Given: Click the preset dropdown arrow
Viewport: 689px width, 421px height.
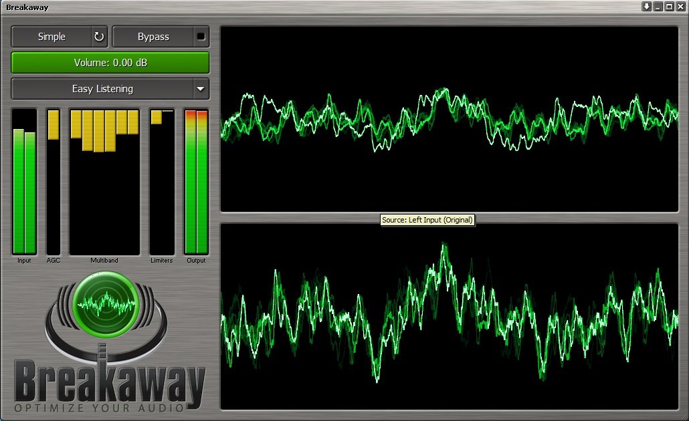Looking at the screenshot, I should click(201, 89).
